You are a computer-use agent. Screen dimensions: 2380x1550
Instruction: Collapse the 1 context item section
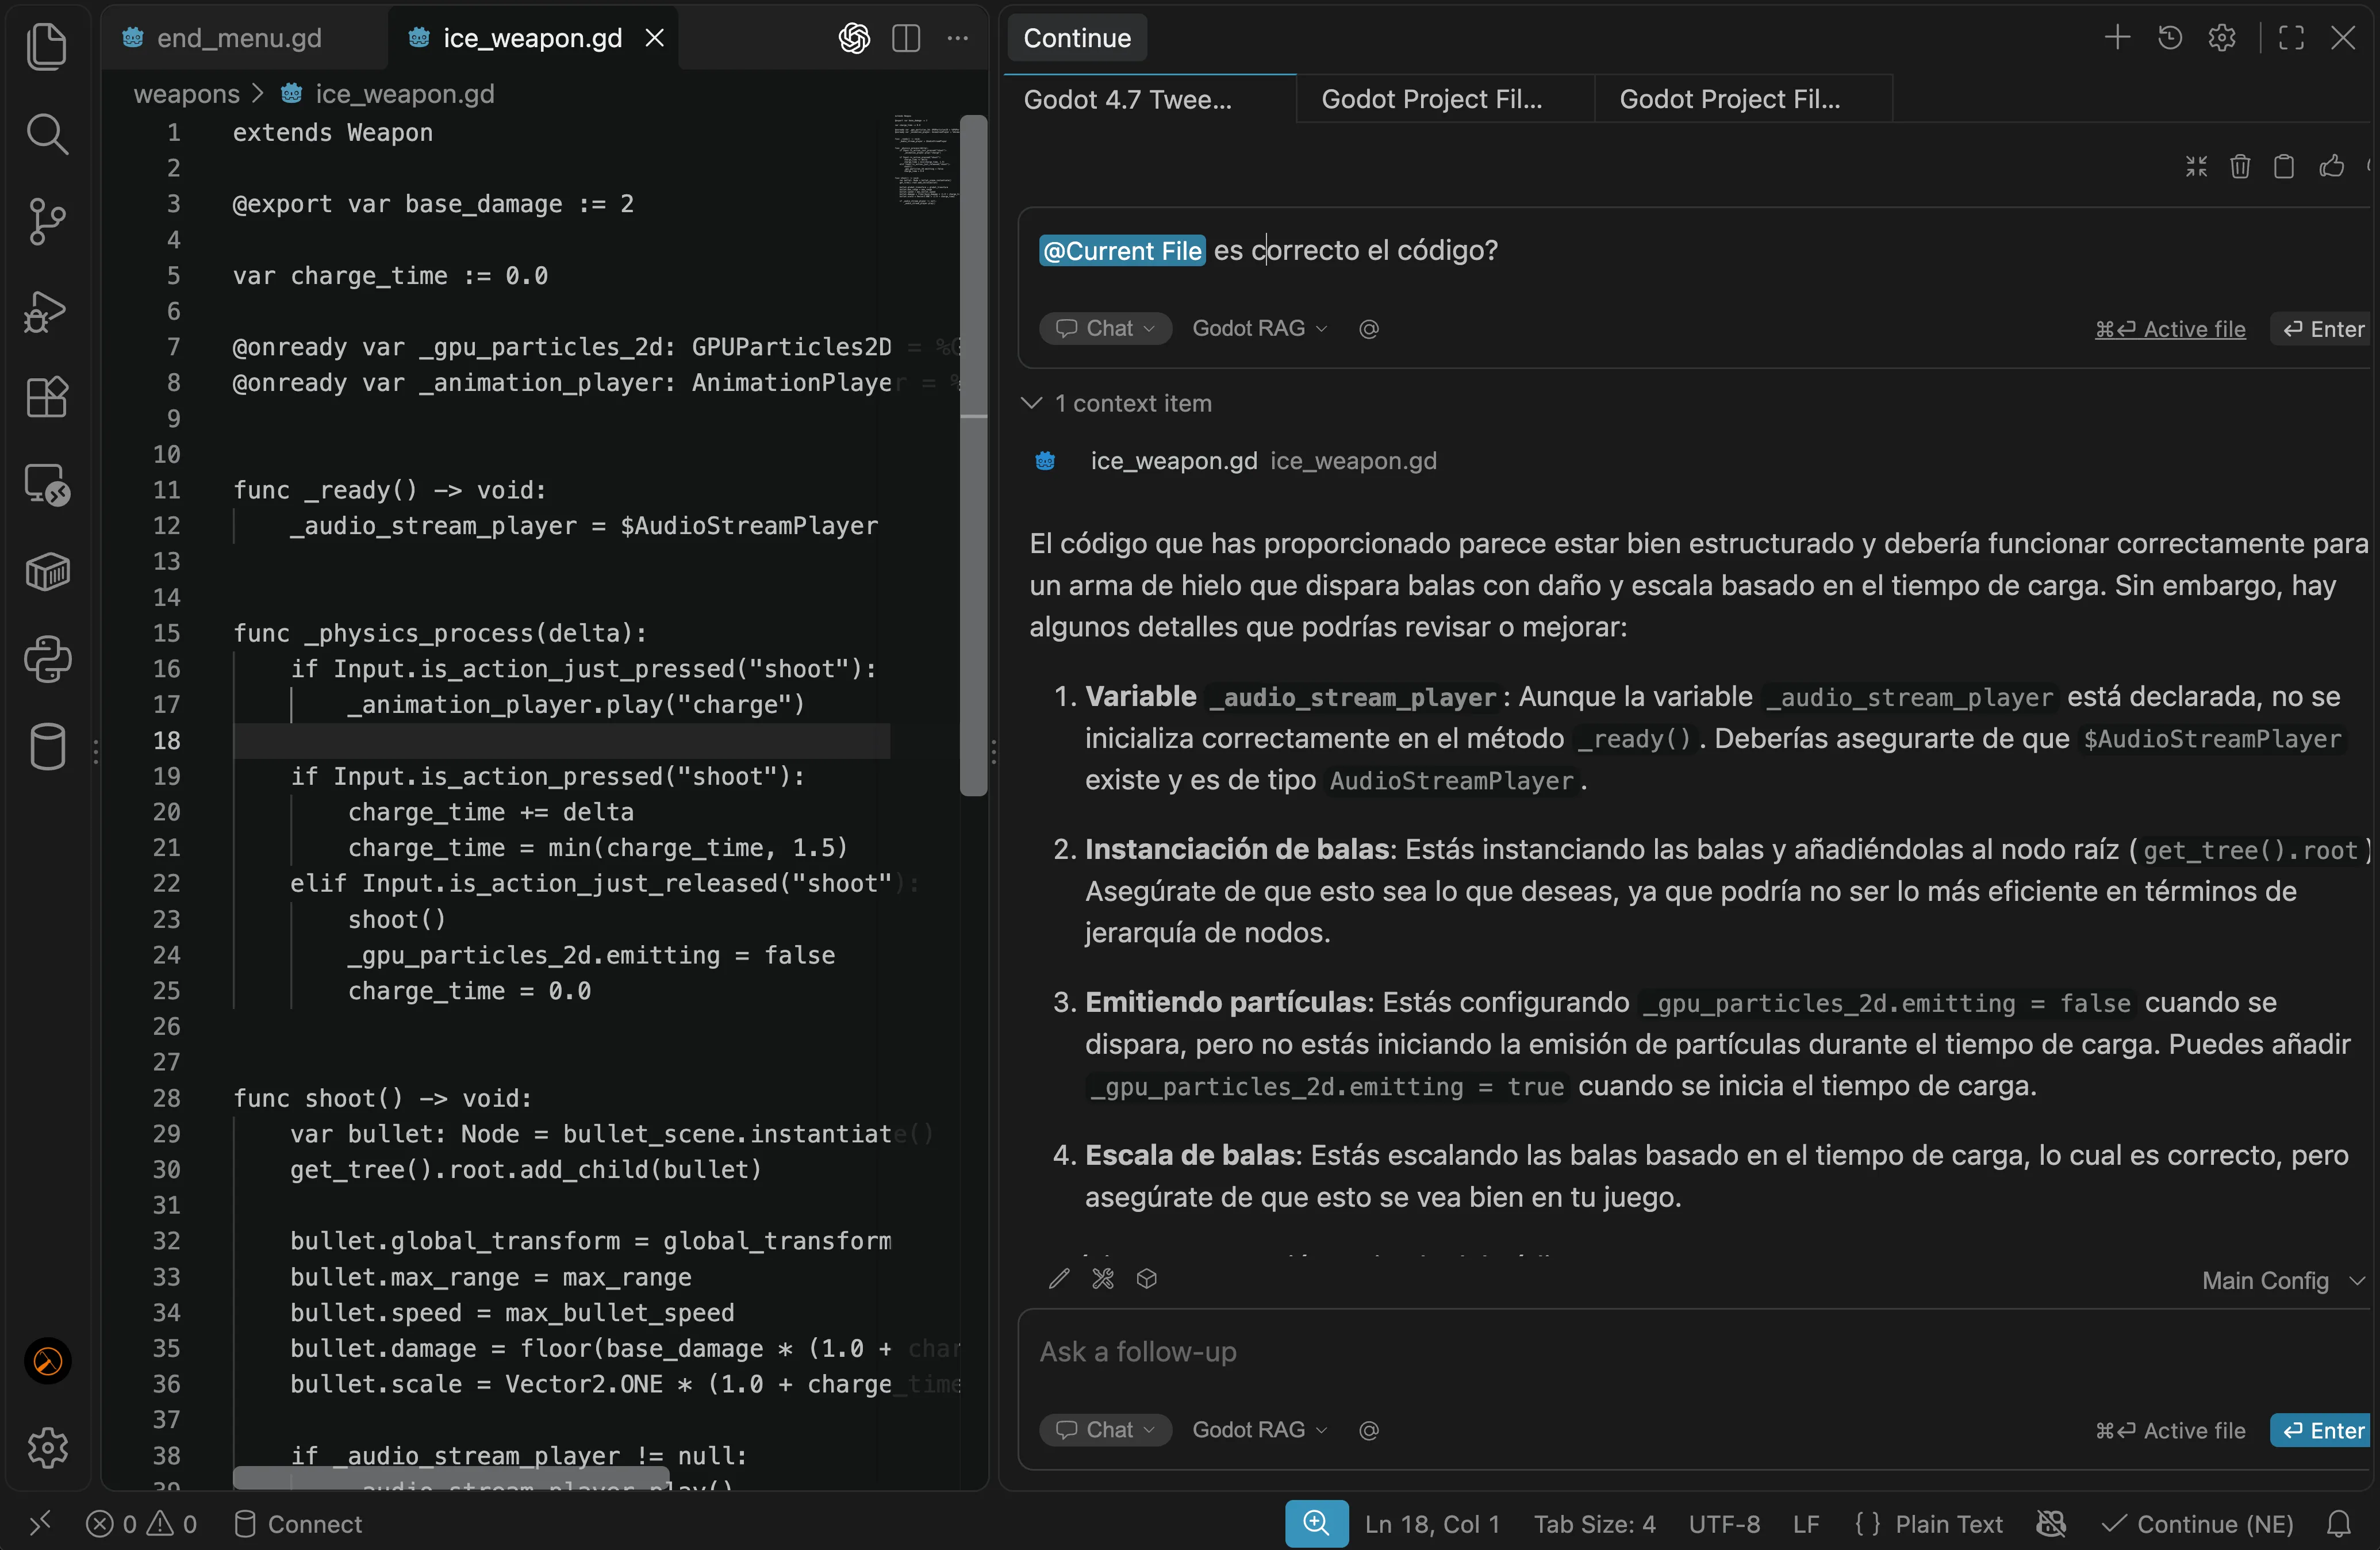tap(1116, 403)
